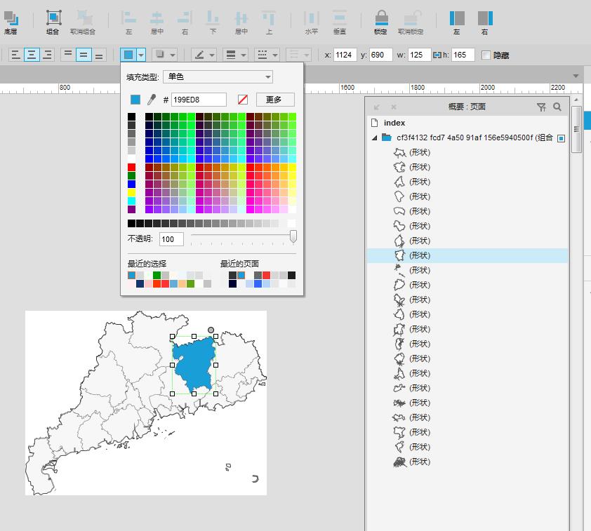The image size is (591, 531).
Task: Send shape to back using 底层 icon
Action: (x=11, y=17)
